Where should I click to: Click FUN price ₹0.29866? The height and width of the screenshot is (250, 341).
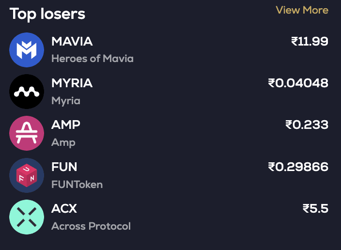tap(298, 167)
